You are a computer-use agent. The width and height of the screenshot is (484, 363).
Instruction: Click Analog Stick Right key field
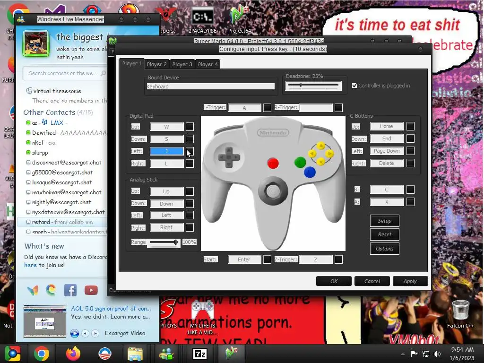click(x=167, y=227)
